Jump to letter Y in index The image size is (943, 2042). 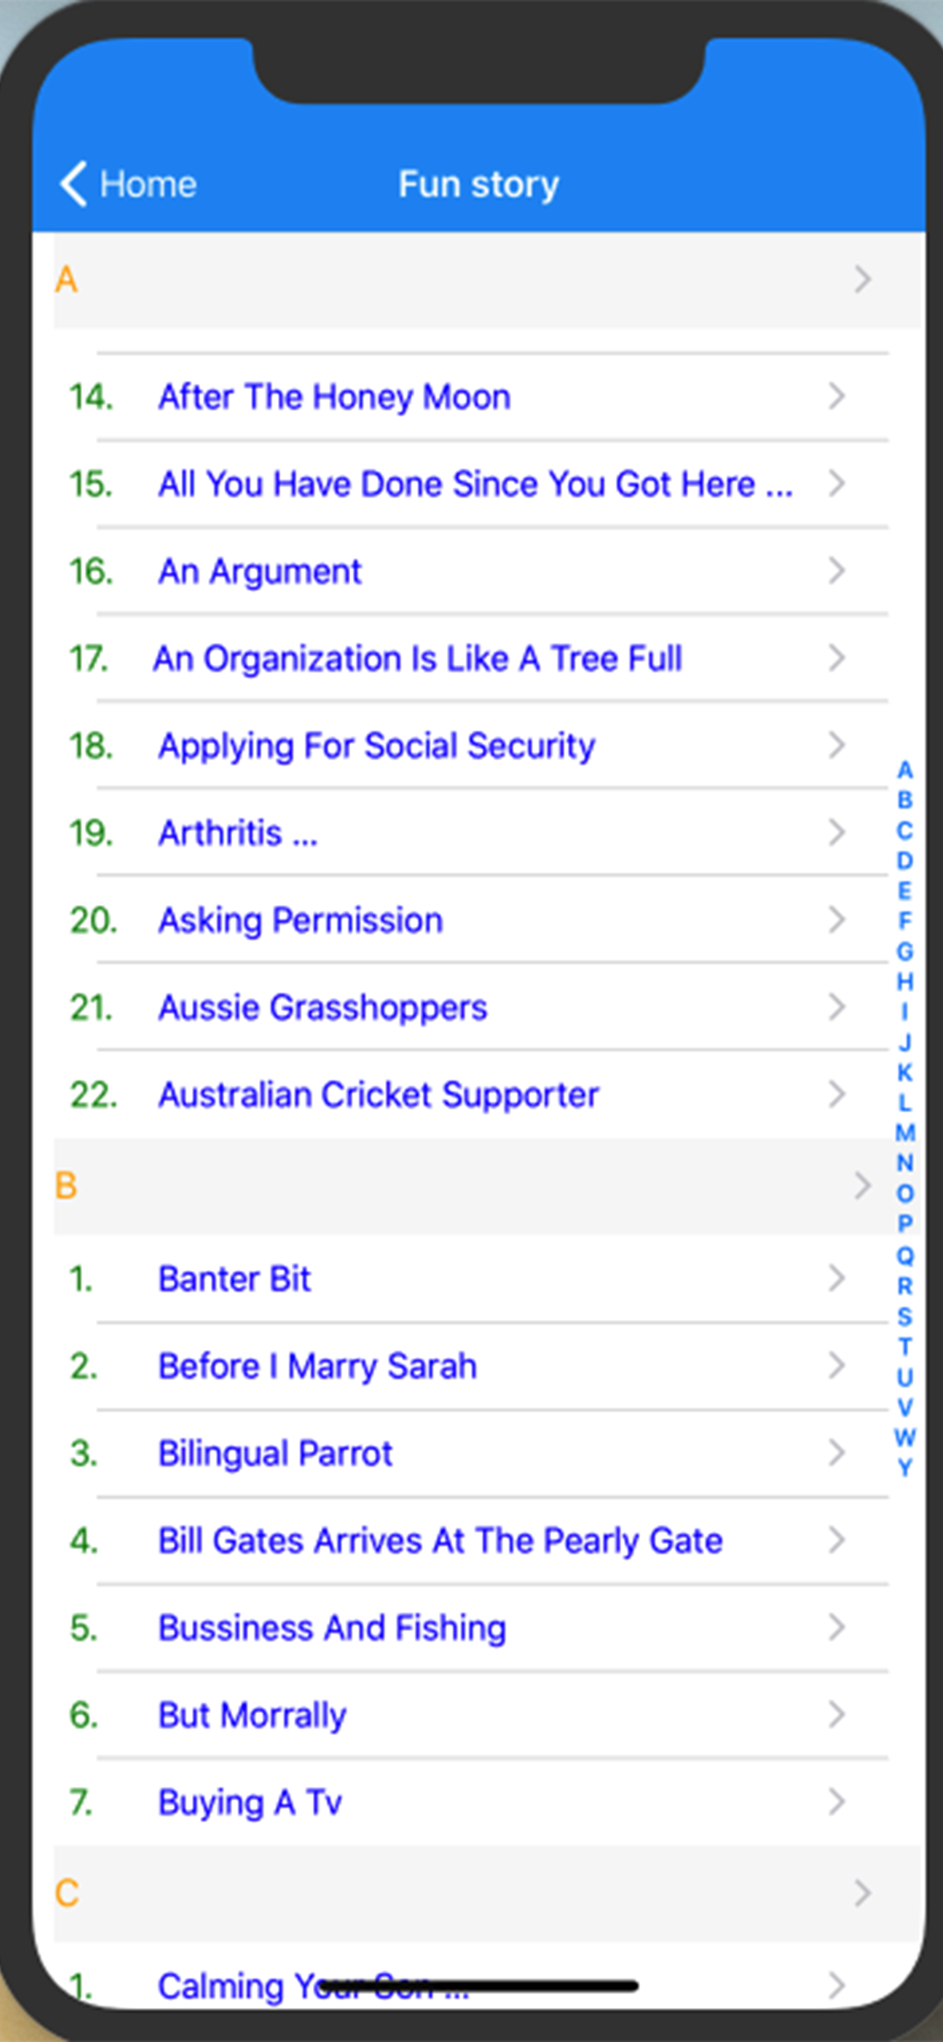click(x=905, y=1467)
